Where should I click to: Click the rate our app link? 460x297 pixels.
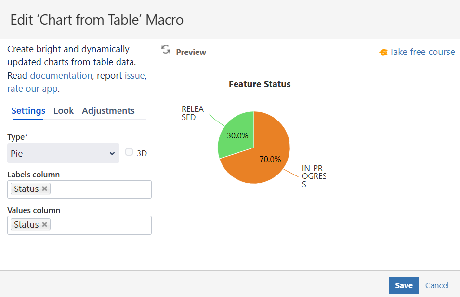click(x=32, y=89)
